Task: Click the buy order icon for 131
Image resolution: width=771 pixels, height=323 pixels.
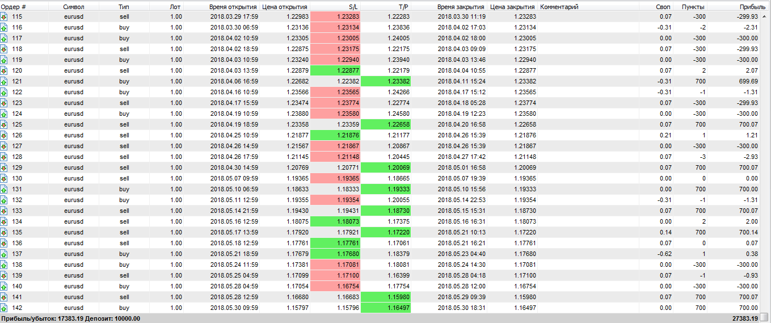Action: [4, 190]
